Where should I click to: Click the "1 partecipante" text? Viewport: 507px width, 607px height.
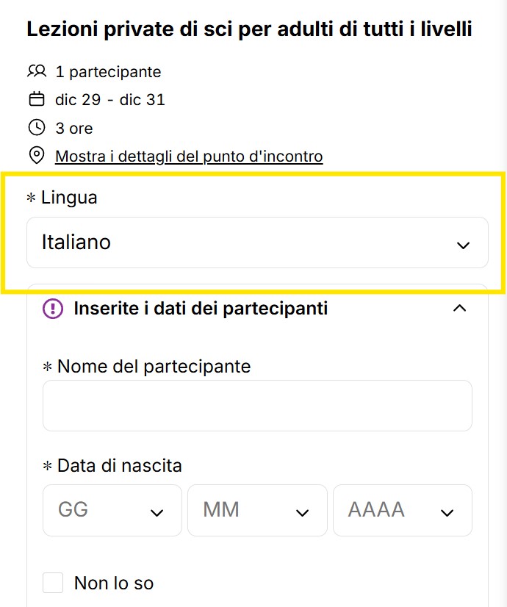click(108, 71)
